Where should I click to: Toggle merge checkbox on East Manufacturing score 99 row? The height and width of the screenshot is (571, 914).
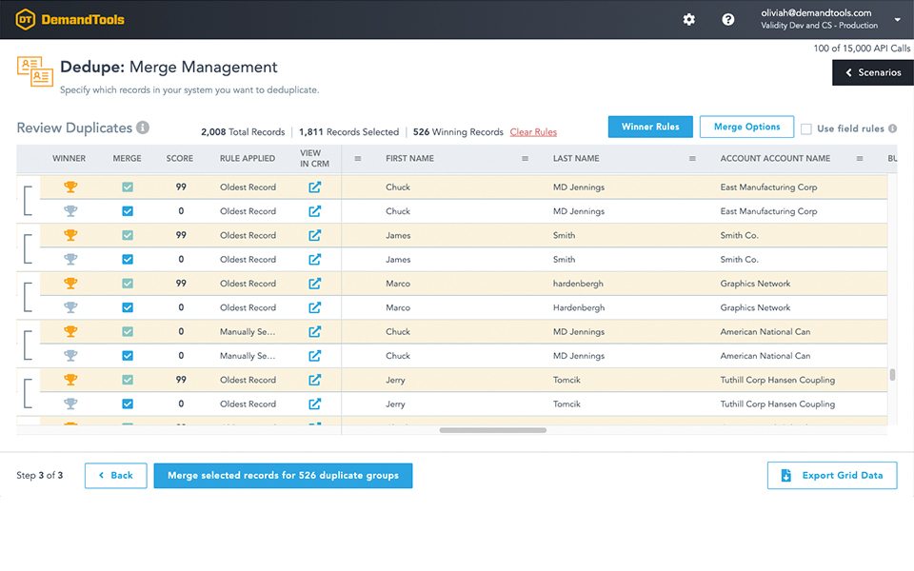pos(128,187)
